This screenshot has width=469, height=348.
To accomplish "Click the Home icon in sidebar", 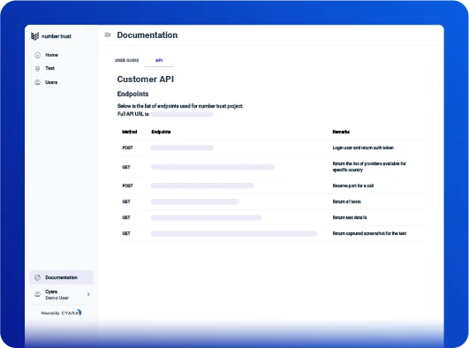I will (x=37, y=55).
